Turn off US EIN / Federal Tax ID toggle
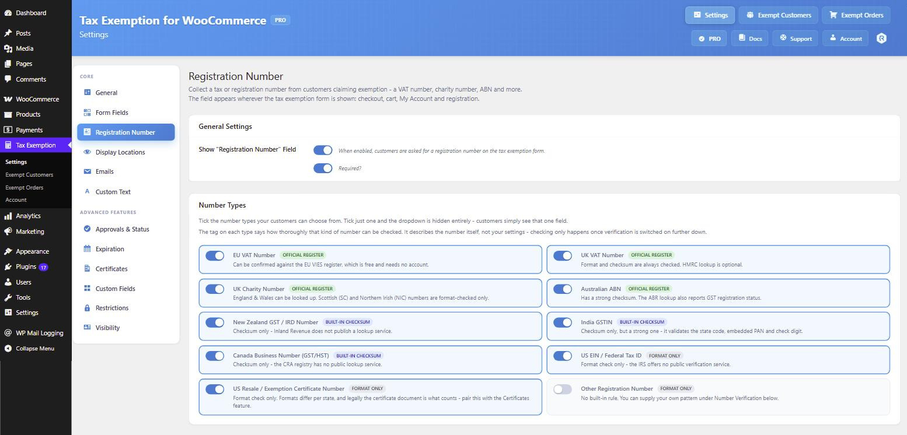This screenshot has width=907, height=435. click(x=563, y=356)
